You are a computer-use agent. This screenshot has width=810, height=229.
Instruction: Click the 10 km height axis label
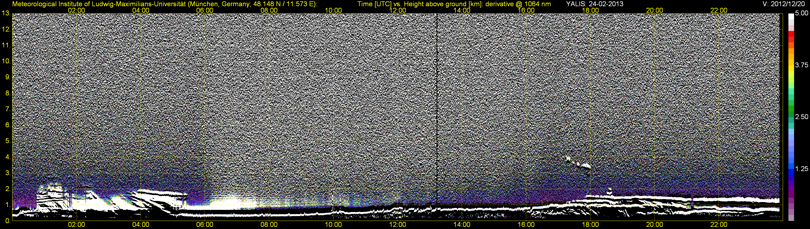pos(6,61)
